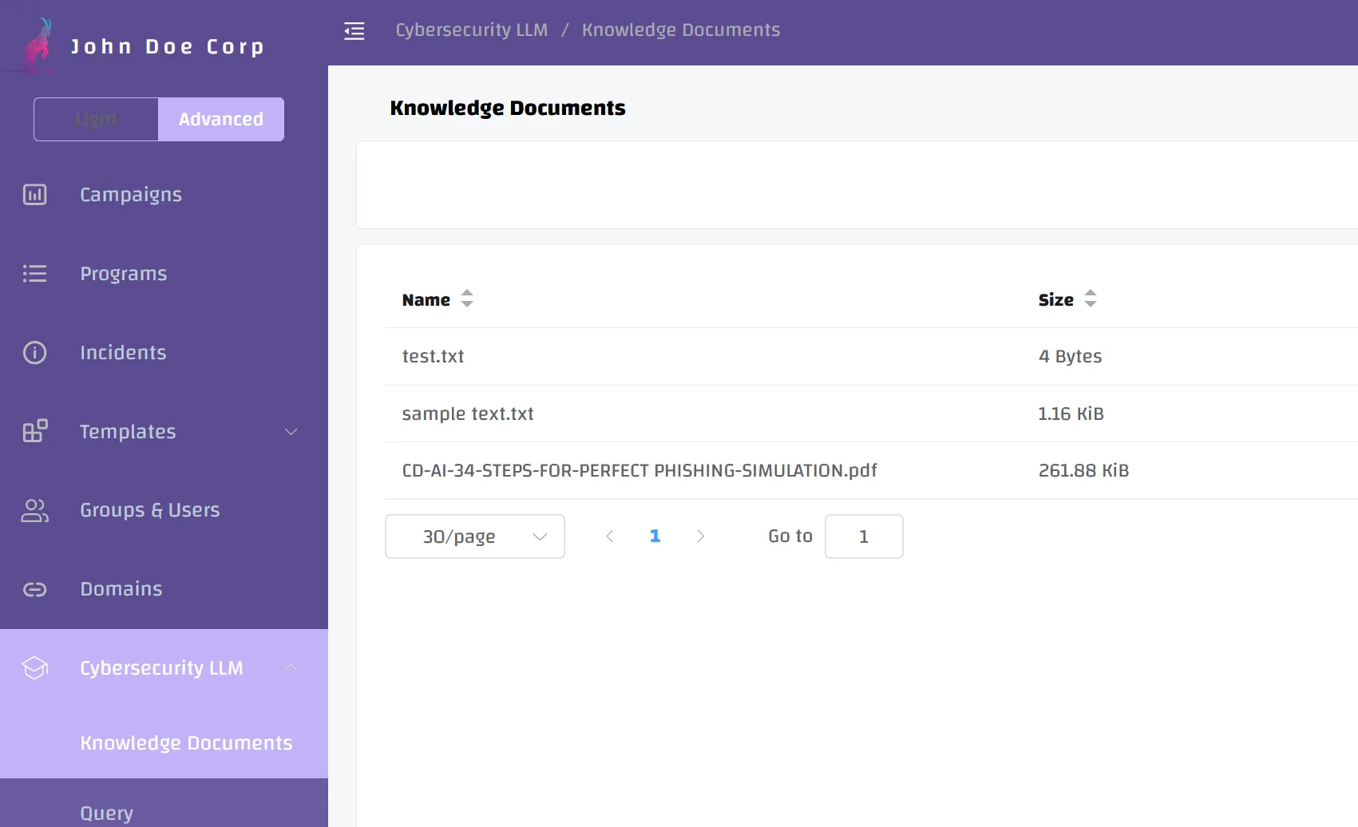Go to the previous page arrow
This screenshot has width=1358, height=827.
(610, 536)
